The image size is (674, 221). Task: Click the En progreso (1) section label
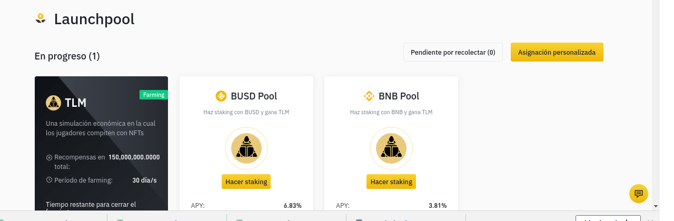67,56
